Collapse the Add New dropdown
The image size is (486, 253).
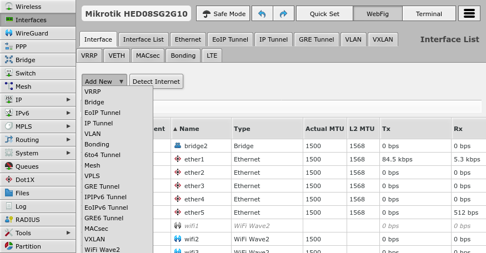[x=104, y=82]
